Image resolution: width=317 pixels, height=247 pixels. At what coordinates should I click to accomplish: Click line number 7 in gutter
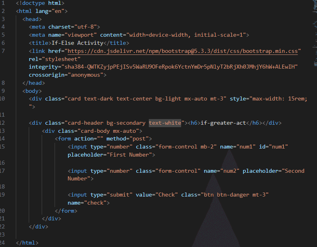point(3,51)
